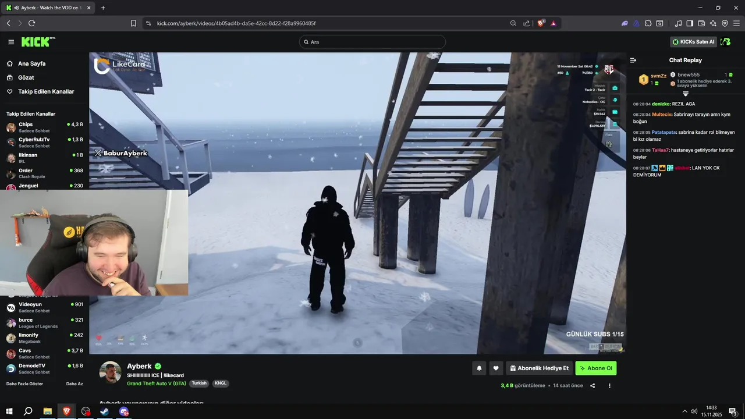
Task: Mute the Ayberk tab audio icon
Action: pyautogui.click(x=16, y=8)
